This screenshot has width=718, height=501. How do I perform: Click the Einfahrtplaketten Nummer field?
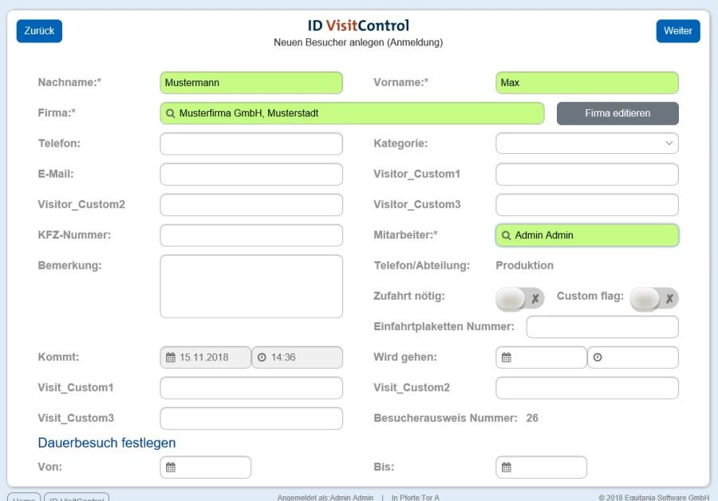coord(602,327)
